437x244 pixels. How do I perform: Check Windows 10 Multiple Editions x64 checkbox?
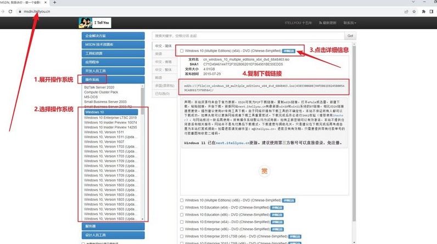[x=182, y=51]
